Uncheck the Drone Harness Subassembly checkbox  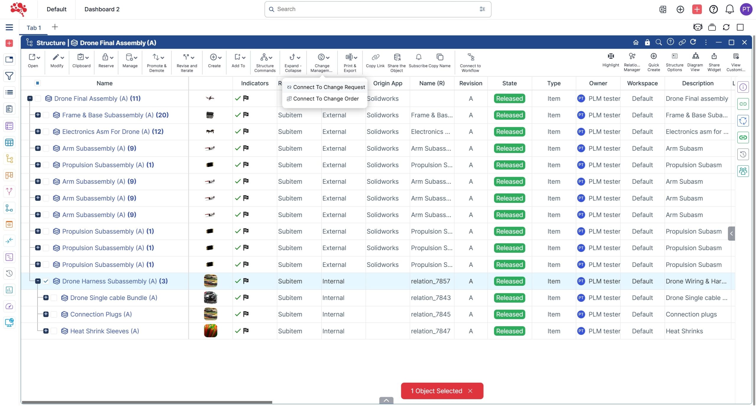[46, 281]
